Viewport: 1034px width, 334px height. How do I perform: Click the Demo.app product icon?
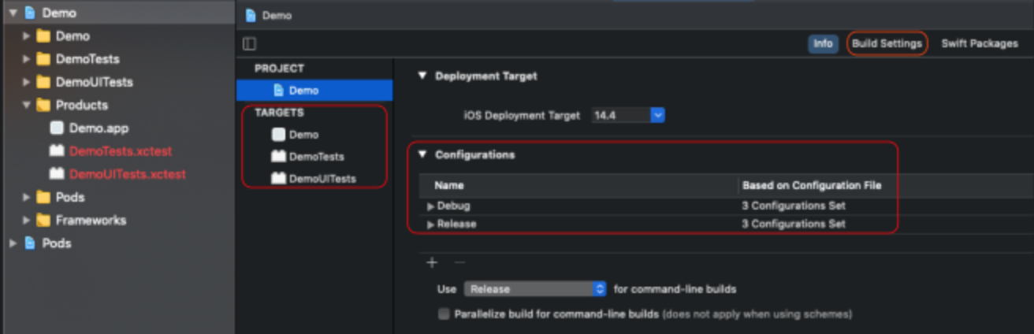[56, 128]
